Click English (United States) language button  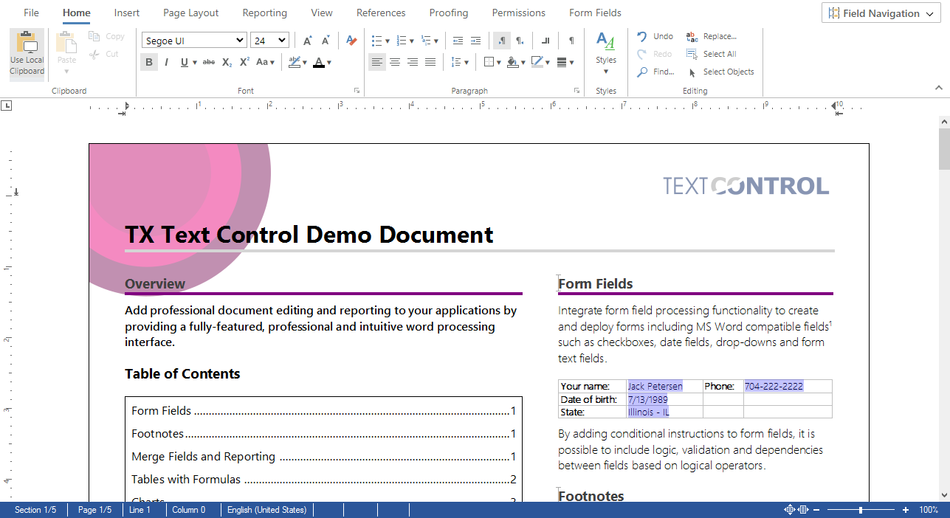coord(266,510)
